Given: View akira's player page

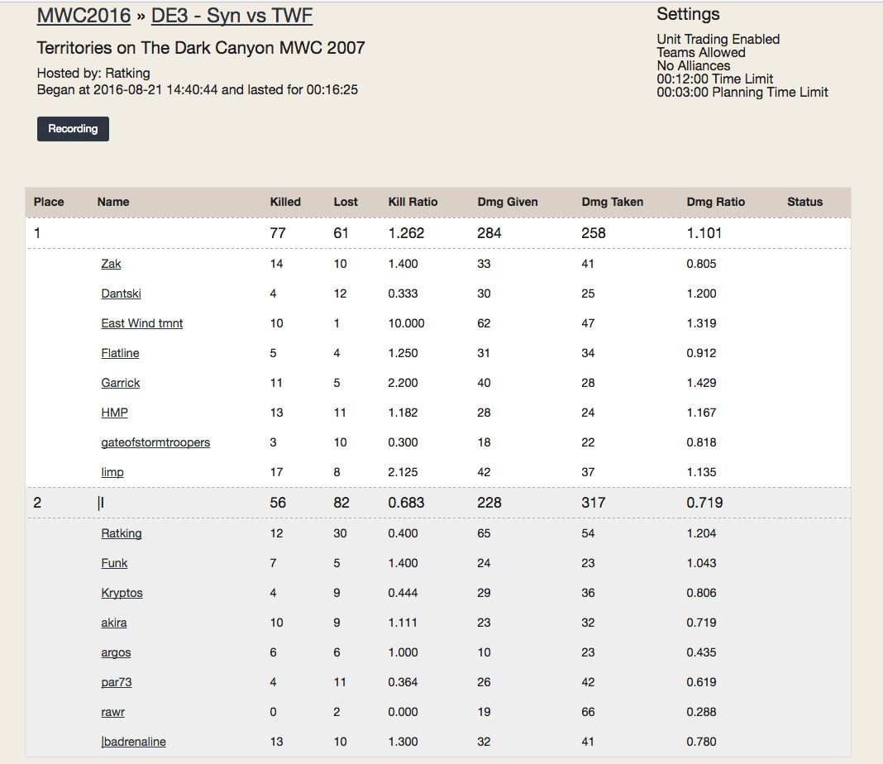Looking at the screenshot, I should click(x=114, y=623).
